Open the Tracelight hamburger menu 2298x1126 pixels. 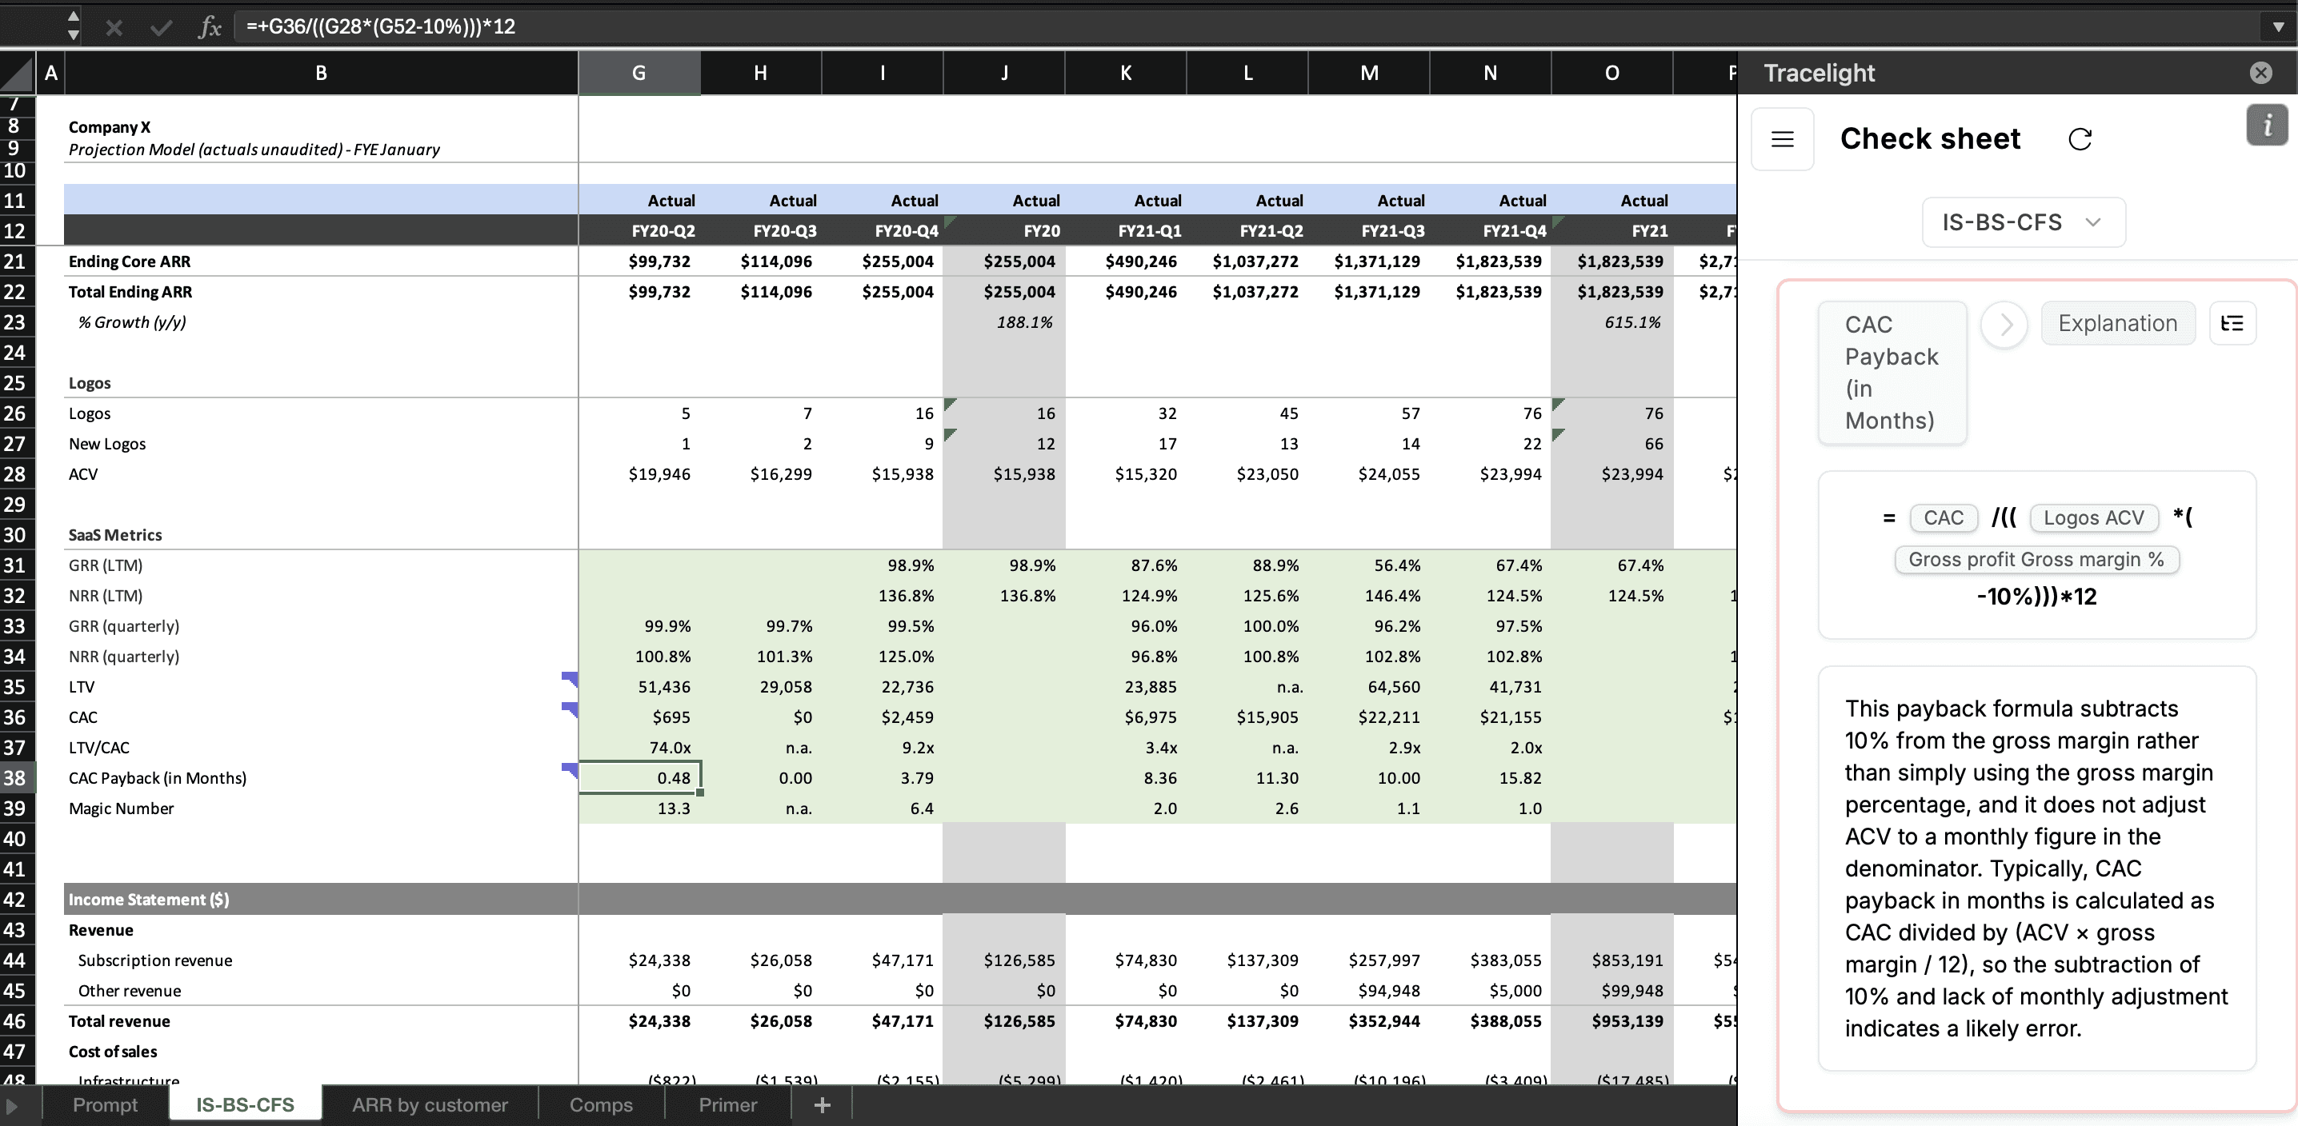coord(1783,139)
